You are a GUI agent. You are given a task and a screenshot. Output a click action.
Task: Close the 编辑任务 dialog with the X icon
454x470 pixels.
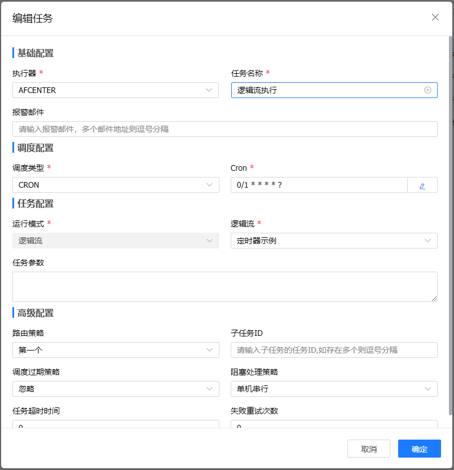(435, 17)
